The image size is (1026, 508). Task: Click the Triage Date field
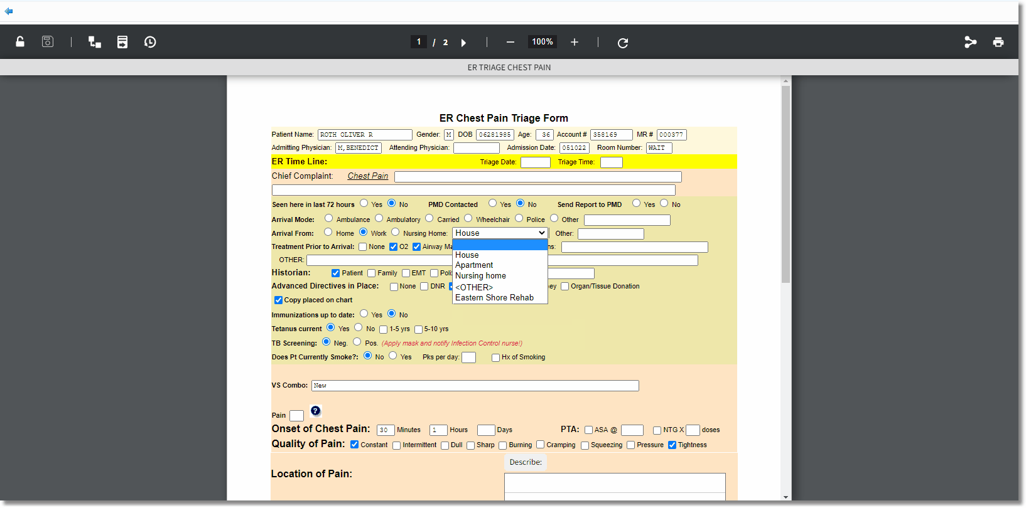click(x=536, y=162)
